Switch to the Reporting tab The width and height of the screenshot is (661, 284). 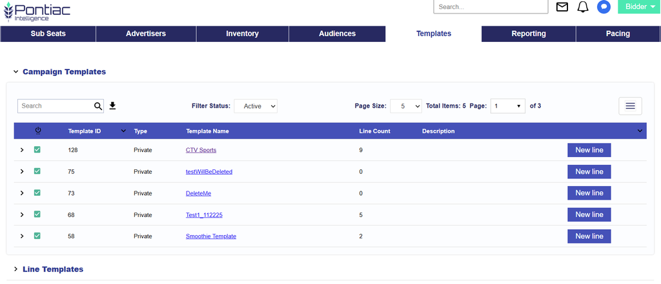click(x=529, y=33)
